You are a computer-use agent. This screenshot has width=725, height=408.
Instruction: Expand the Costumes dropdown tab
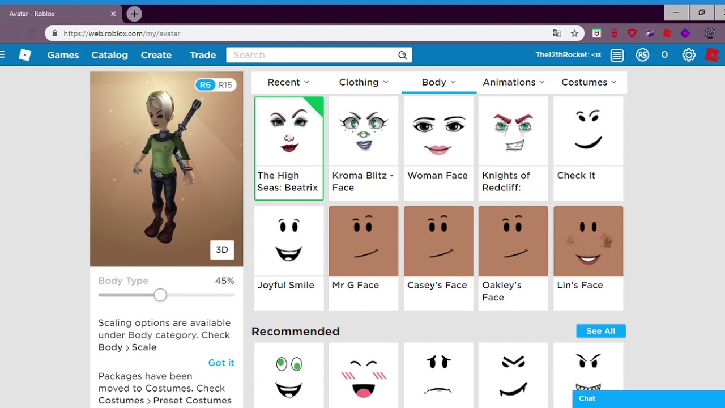coord(589,82)
